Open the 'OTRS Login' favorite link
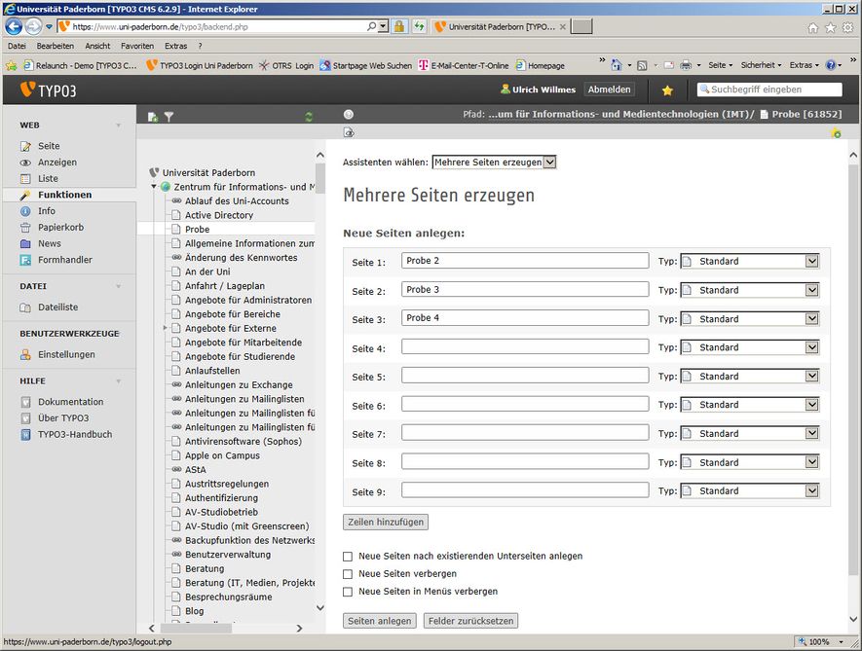 286,65
